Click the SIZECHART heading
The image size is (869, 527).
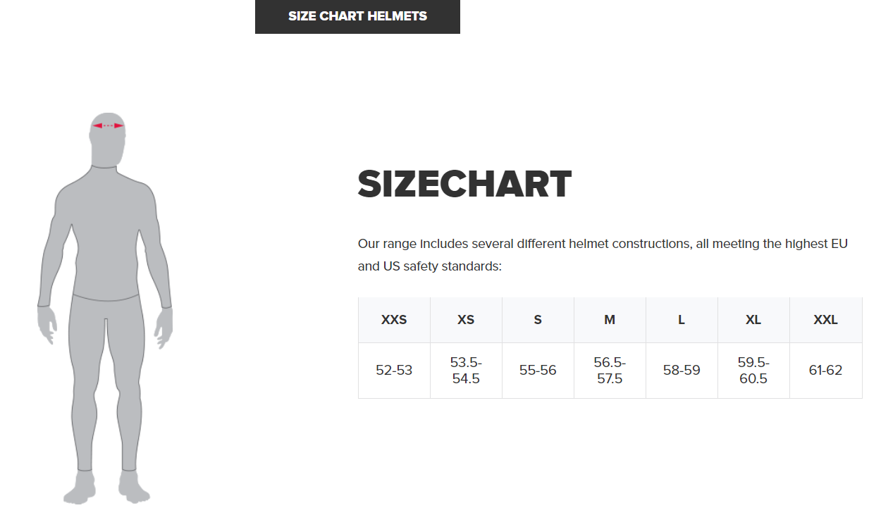464,185
